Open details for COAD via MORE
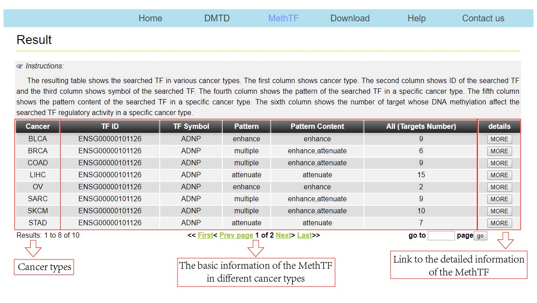This screenshot has height=303, width=537. click(x=499, y=163)
